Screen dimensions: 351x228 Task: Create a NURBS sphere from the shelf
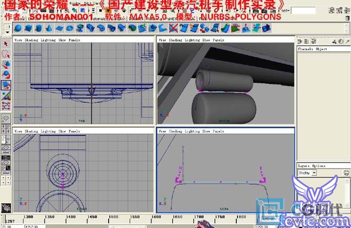(x=18, y=28)
